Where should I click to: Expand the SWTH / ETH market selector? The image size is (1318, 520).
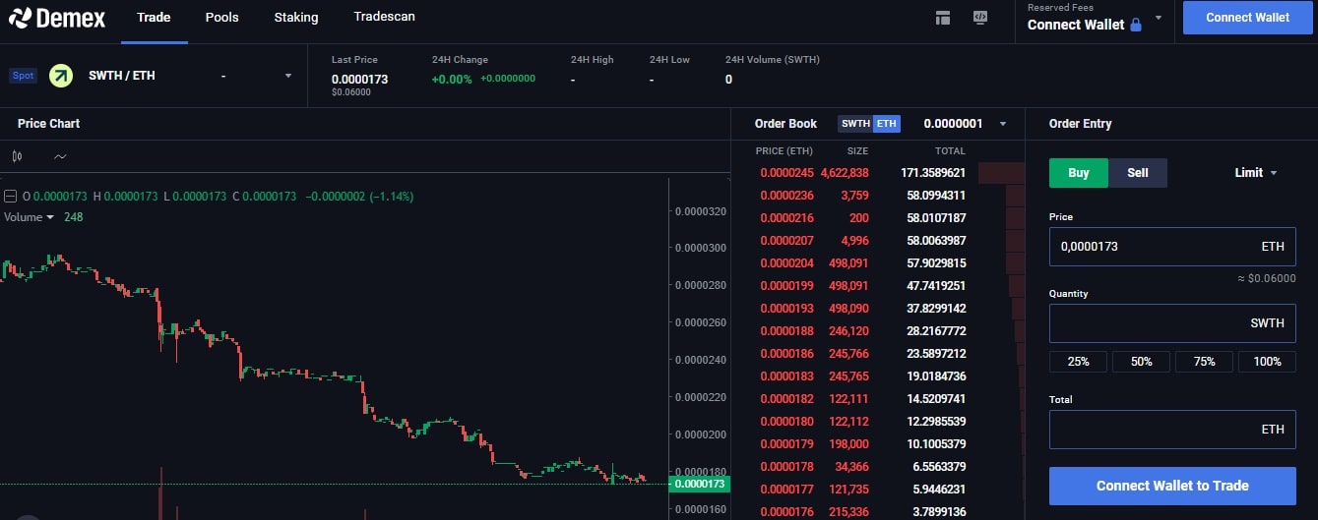click(x=288, y=76)
